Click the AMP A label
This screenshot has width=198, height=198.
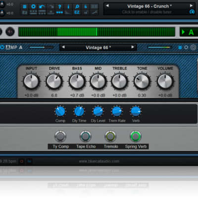[x=14, y=48]
